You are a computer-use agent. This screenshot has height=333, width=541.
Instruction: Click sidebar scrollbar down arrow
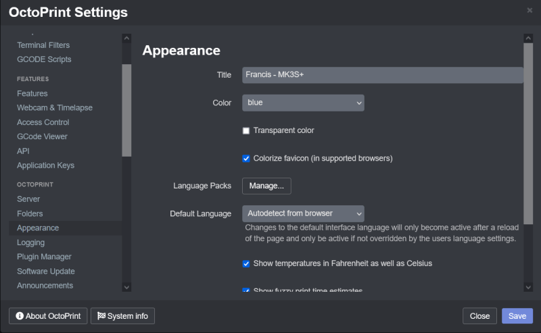[126, 287]
